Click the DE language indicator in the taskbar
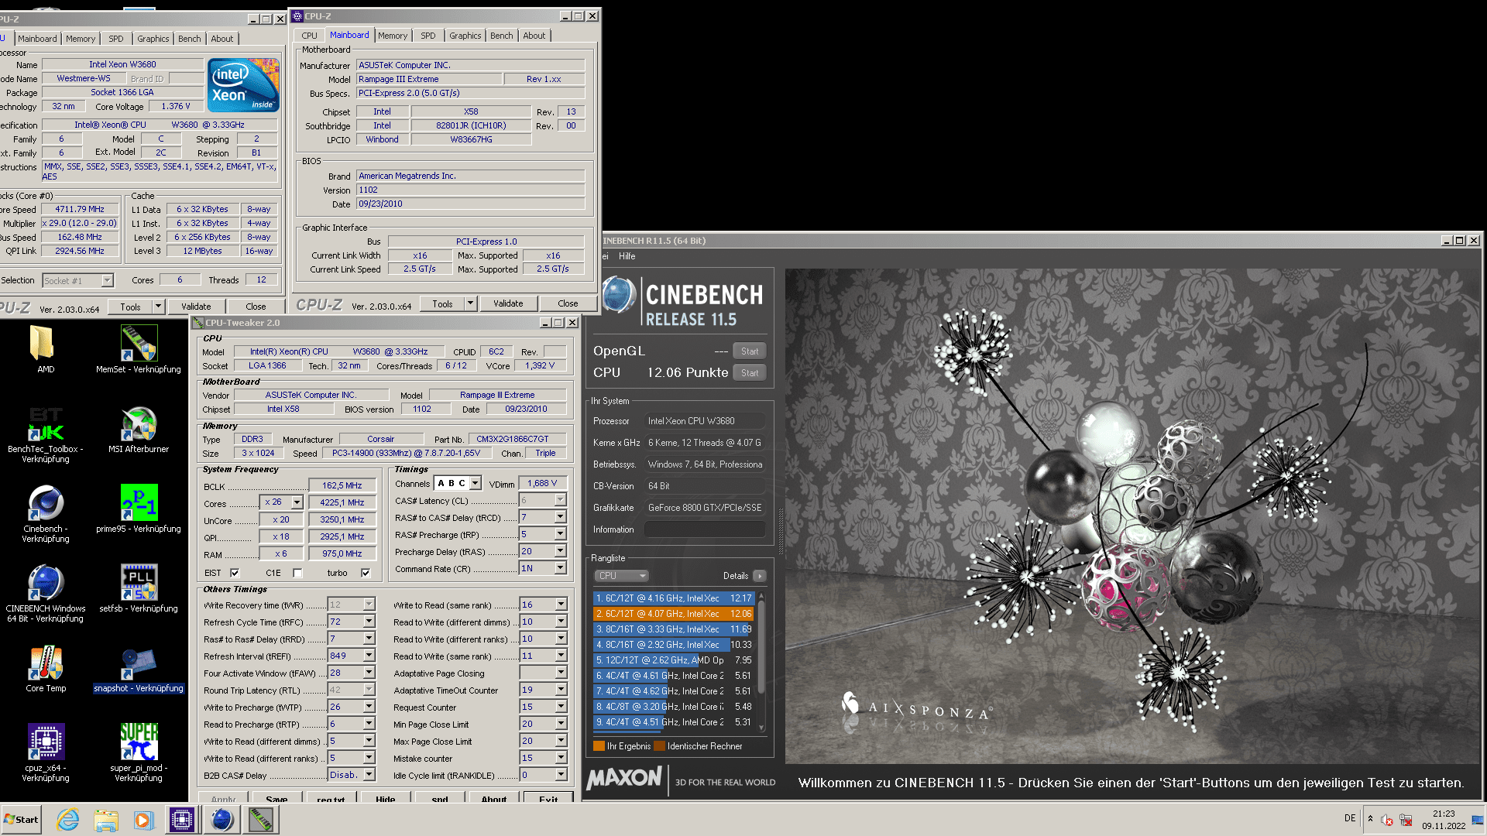Image resolution: width=1487 pixels, height=836 pixels. coord(1350,818)
